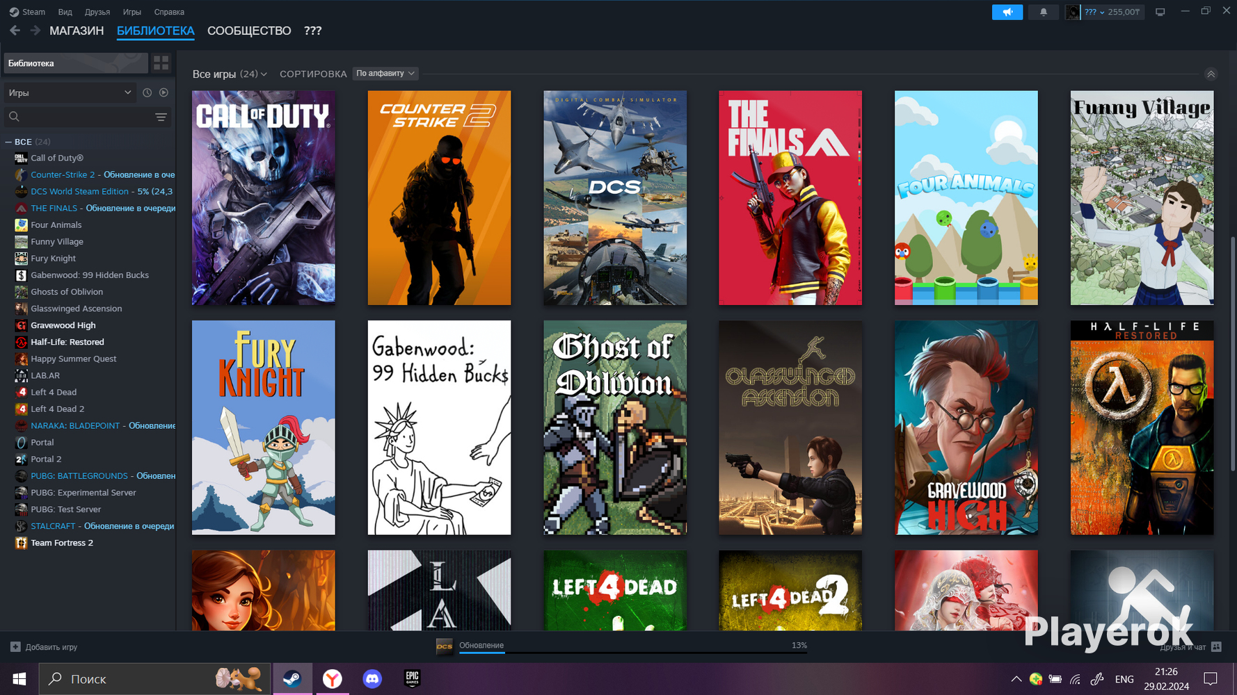Open Steam from the Windows taskbar
This screenshot has width=1237, height=695.
(292, 678)
